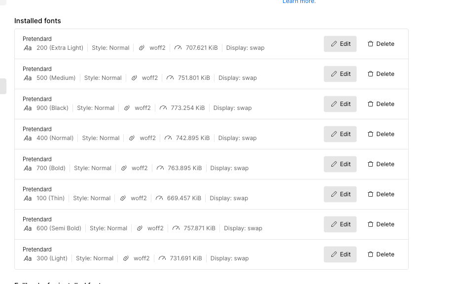
Task: Click the Aa icon for 500 Medium
Action: pyautogui.click(x=28, y=78)
